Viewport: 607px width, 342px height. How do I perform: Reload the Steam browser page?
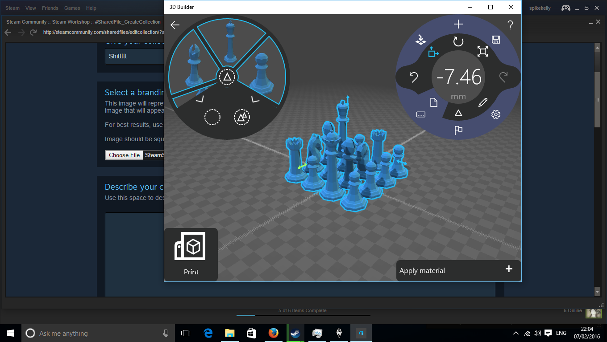33,32
